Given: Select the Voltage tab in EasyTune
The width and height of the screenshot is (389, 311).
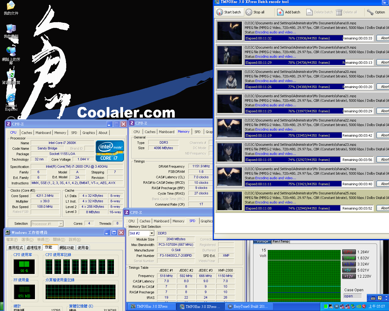Looking at the screenshot, I should click(263, 241).
